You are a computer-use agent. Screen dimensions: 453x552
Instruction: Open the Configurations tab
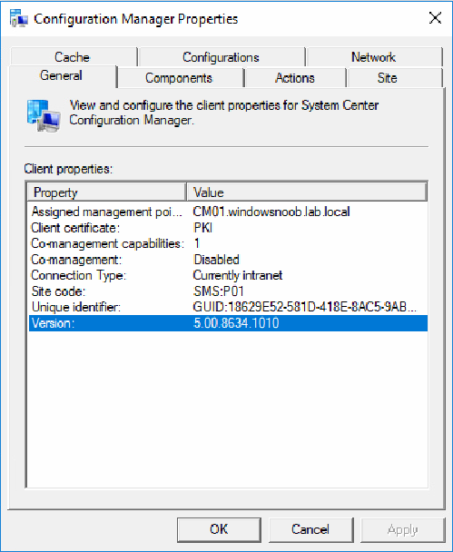pos(222,57)
